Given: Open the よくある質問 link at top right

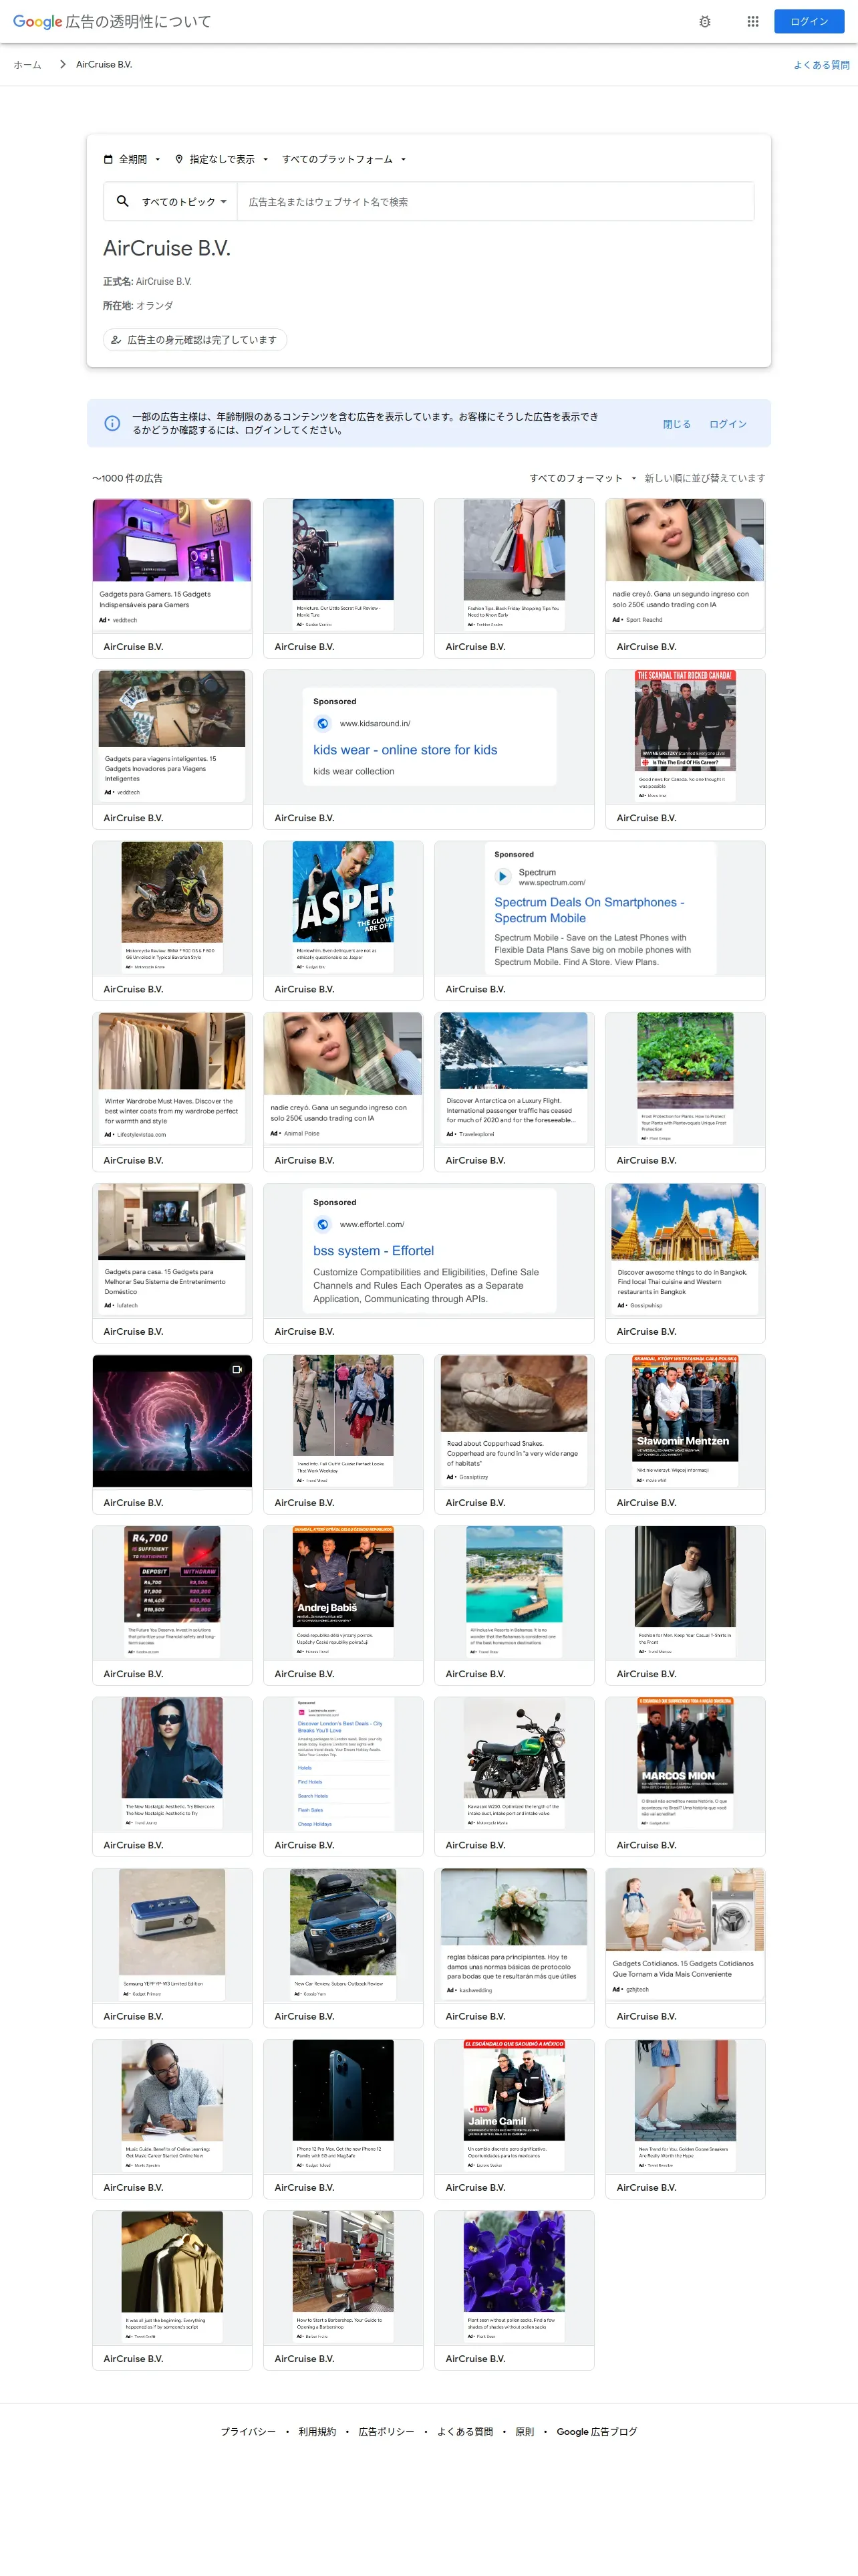Looking at the screenshot, I should [821, 65].
